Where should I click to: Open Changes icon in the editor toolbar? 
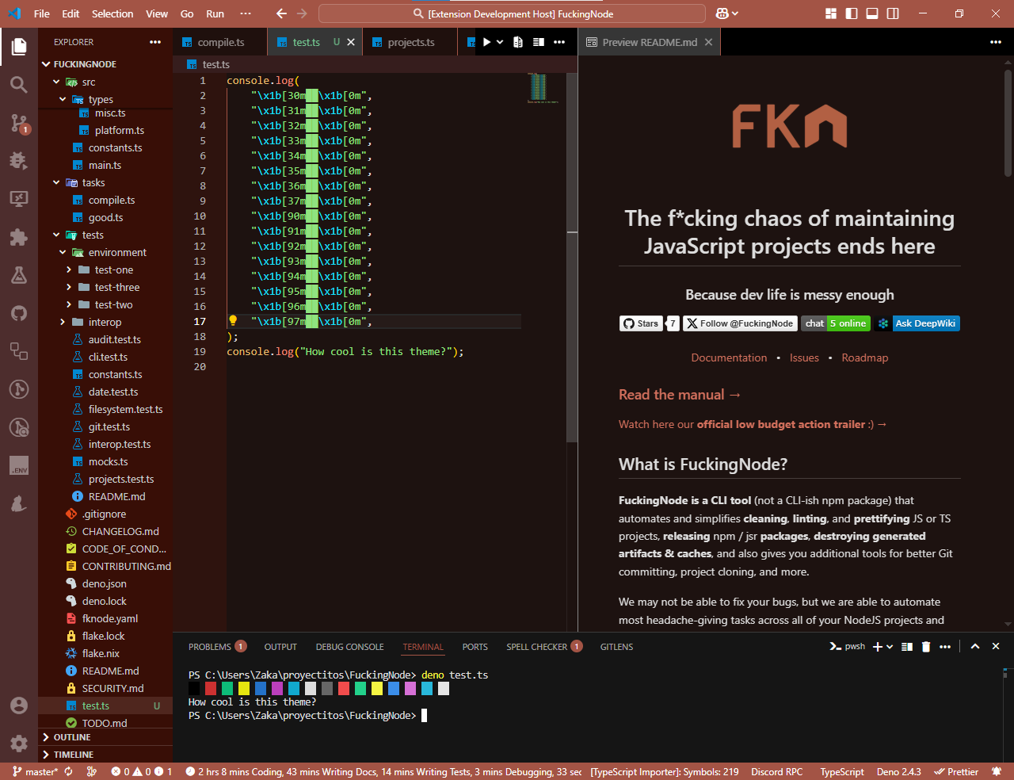(x=518, y=42)
